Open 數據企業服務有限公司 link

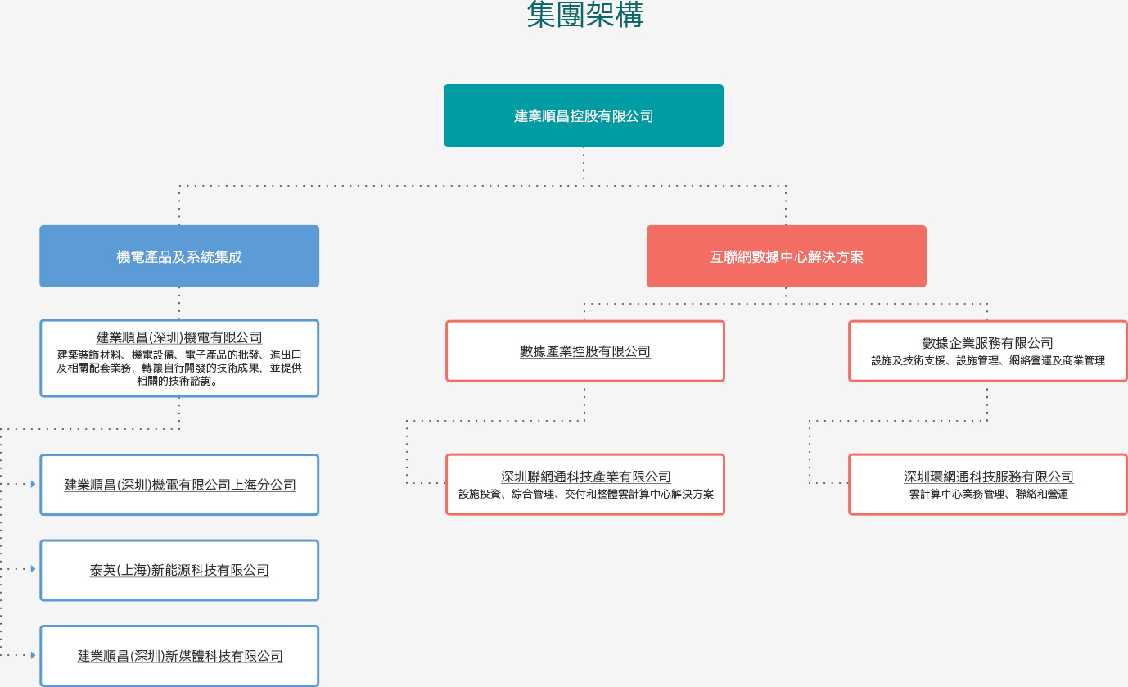[x=988, y=343]
